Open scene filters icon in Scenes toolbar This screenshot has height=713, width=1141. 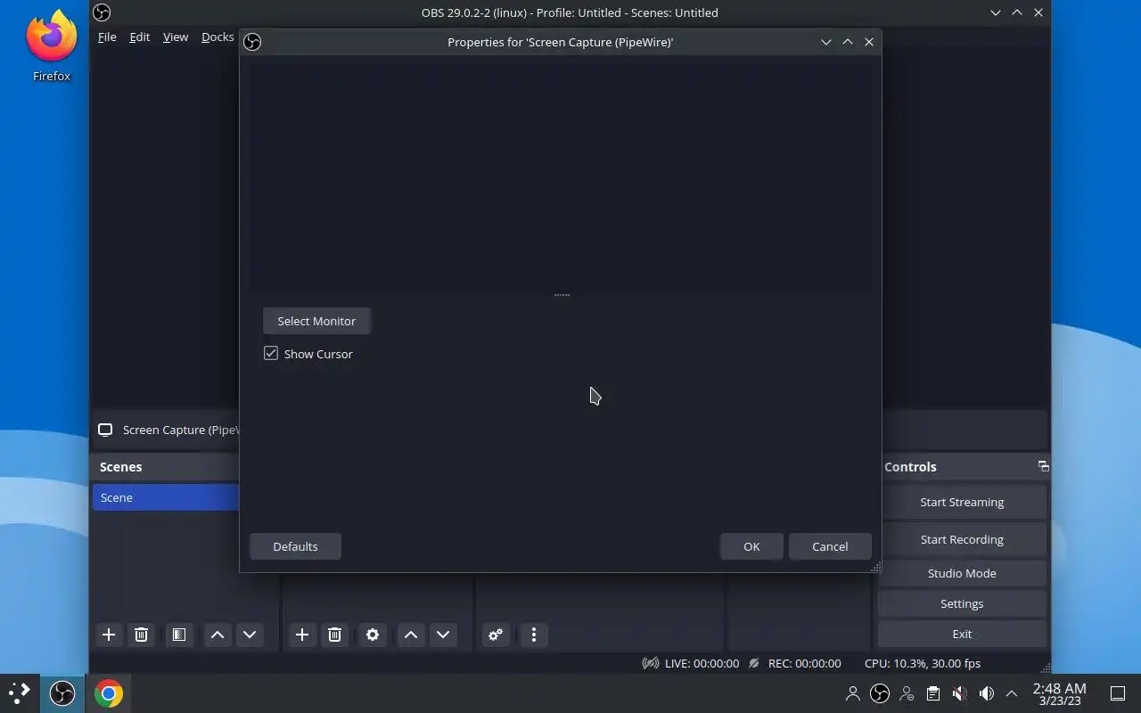pyautogui.click(x=179, y=635)
